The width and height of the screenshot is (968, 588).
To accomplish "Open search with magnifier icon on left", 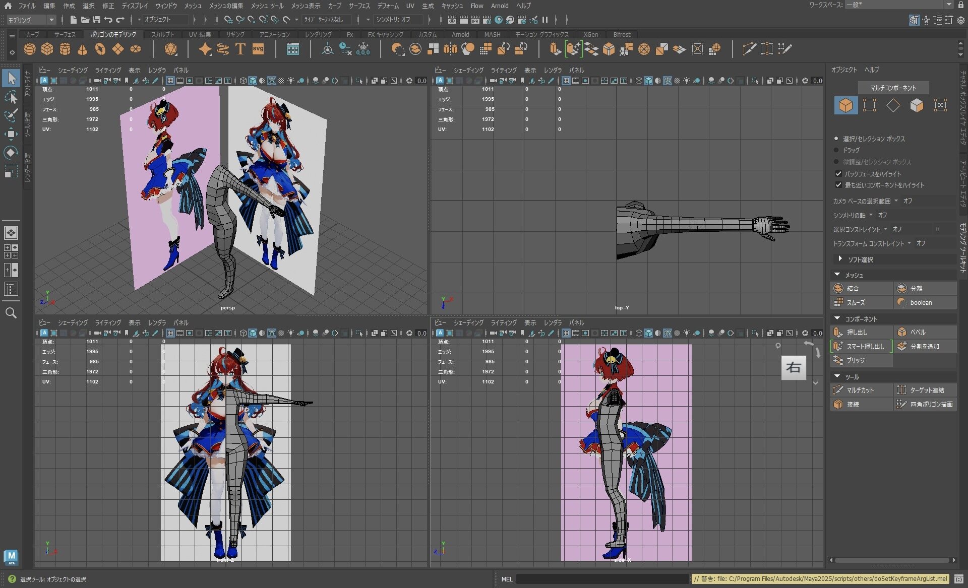I will 11,313.
